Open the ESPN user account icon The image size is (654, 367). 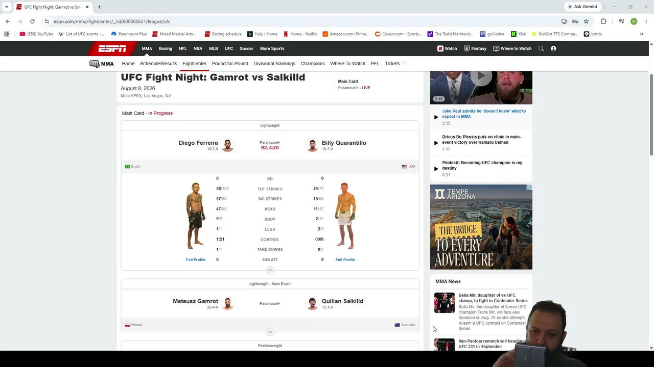tap(553, 48)
